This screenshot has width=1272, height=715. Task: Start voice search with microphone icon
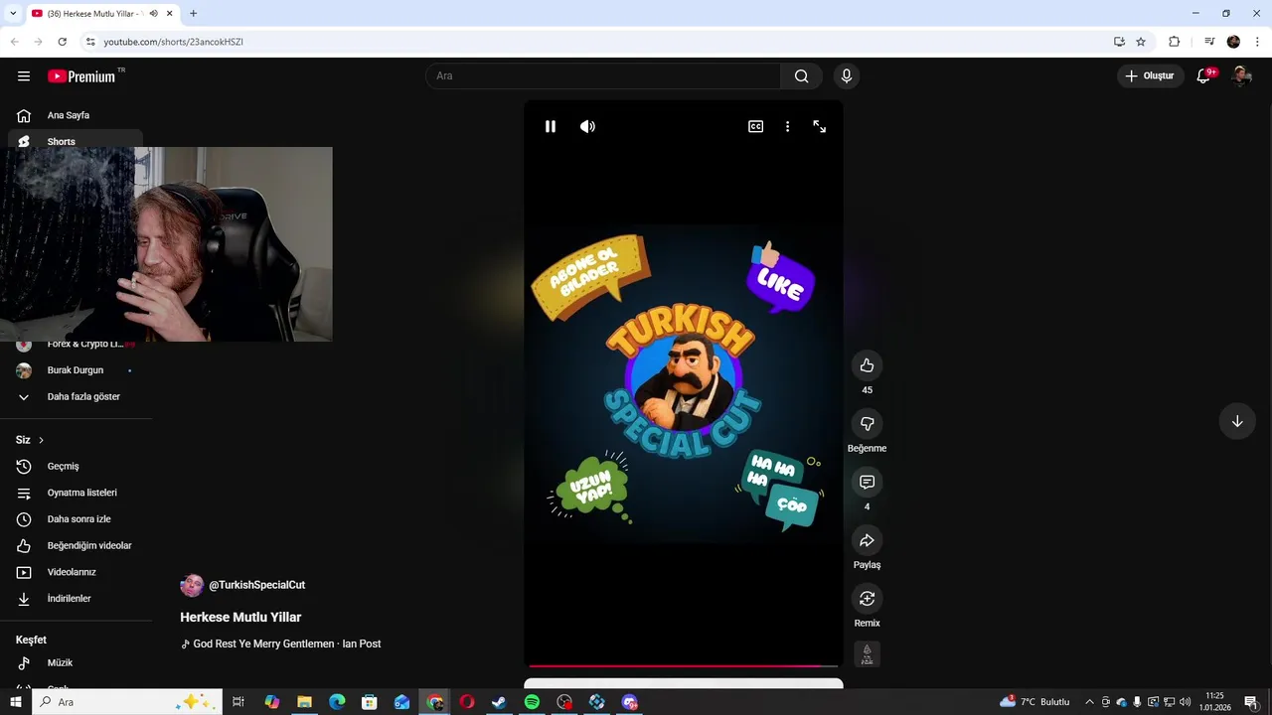click(x=847, y=76)
